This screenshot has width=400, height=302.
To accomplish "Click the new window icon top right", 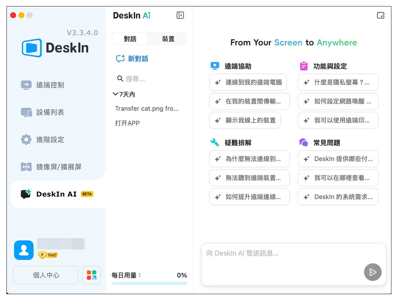I will tap(380, 15).
